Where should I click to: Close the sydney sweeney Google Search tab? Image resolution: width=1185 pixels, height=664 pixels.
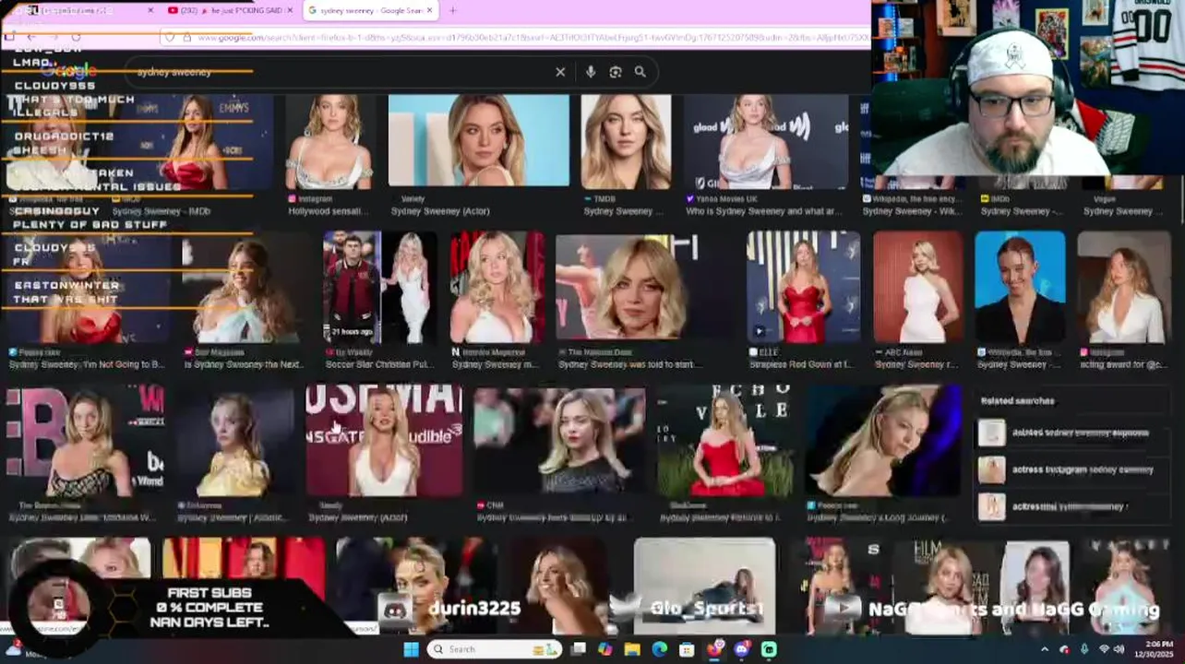tap(429, 10)
